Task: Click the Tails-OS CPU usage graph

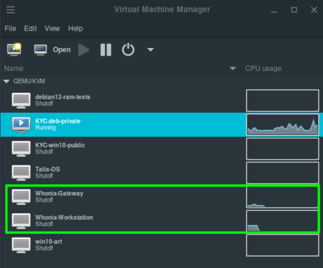Action: coord(282,173)
